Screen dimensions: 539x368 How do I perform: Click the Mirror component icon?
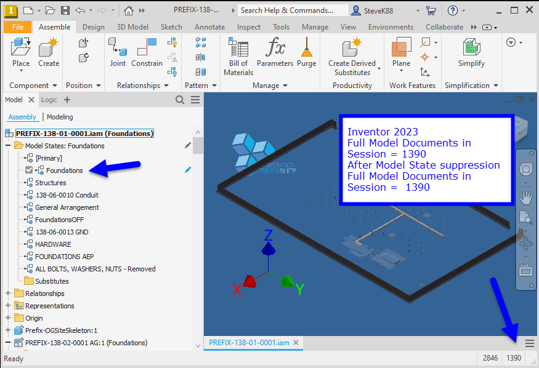click(x=201, y=57)
